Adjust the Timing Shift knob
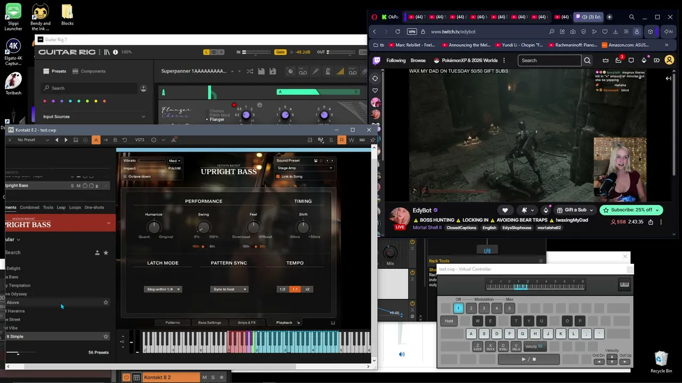 303,227
